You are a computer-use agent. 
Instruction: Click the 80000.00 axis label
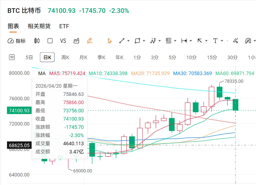[19, 73]
